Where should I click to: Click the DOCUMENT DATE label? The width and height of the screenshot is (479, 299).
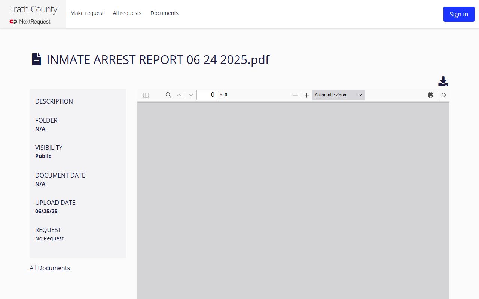pos(60,175)
